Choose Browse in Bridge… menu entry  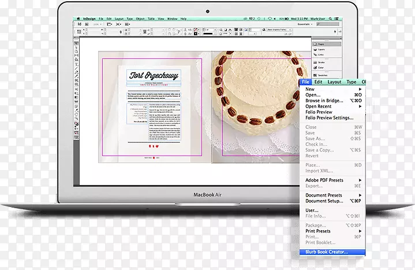(x=332, y=101)
